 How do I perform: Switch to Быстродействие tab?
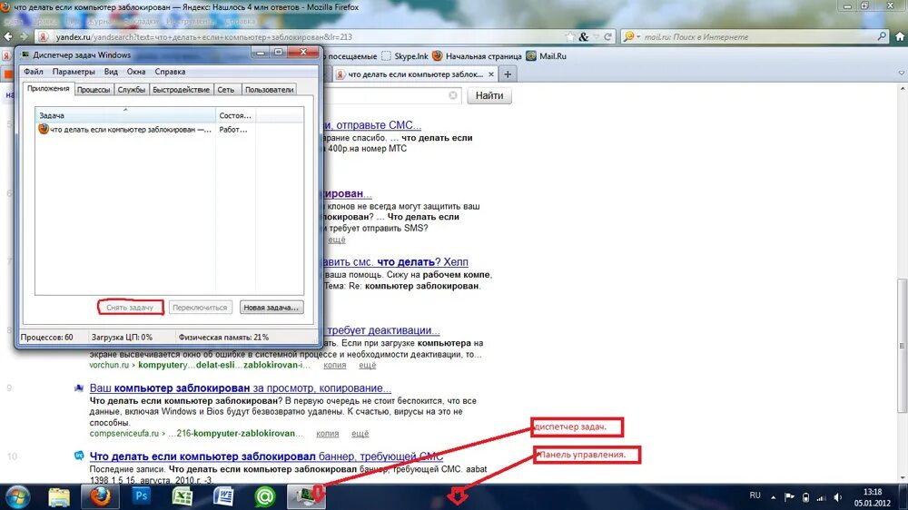tap(181, 90)
